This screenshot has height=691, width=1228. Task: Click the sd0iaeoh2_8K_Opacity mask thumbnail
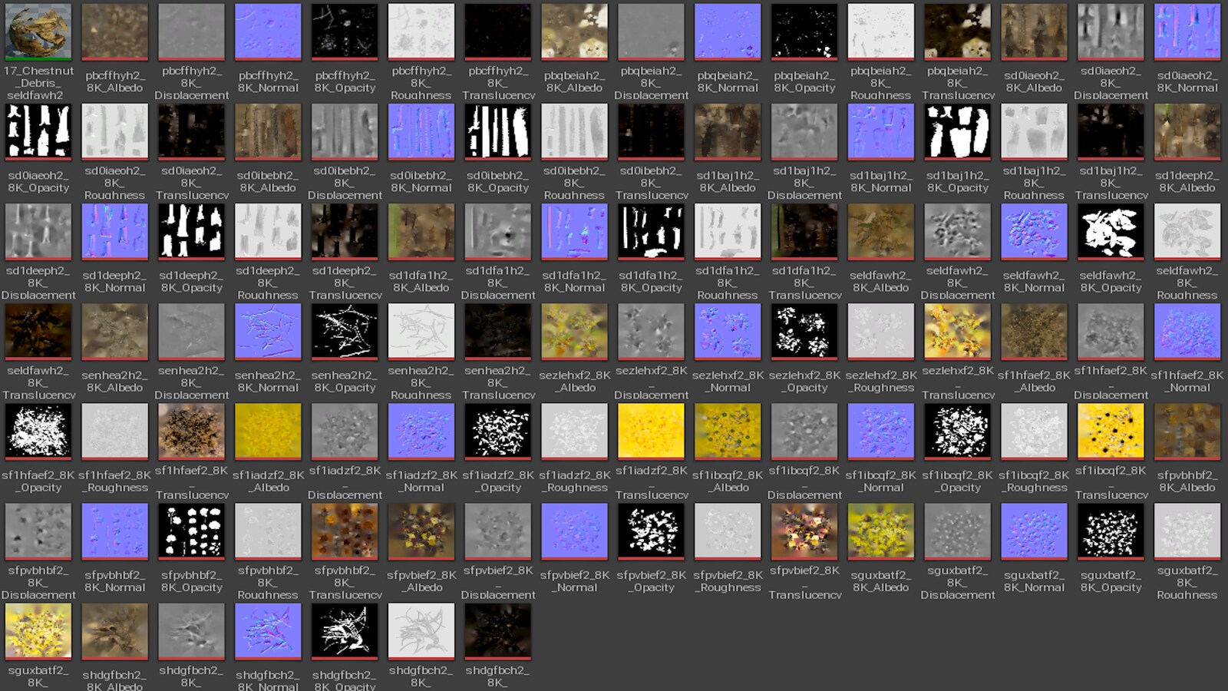tap(38, 131)
